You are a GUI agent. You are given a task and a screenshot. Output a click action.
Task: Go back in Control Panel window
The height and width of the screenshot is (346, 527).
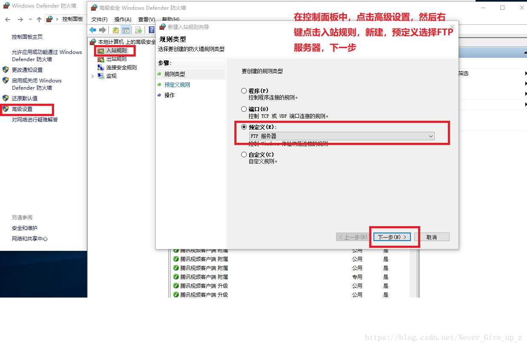point(8,20)
